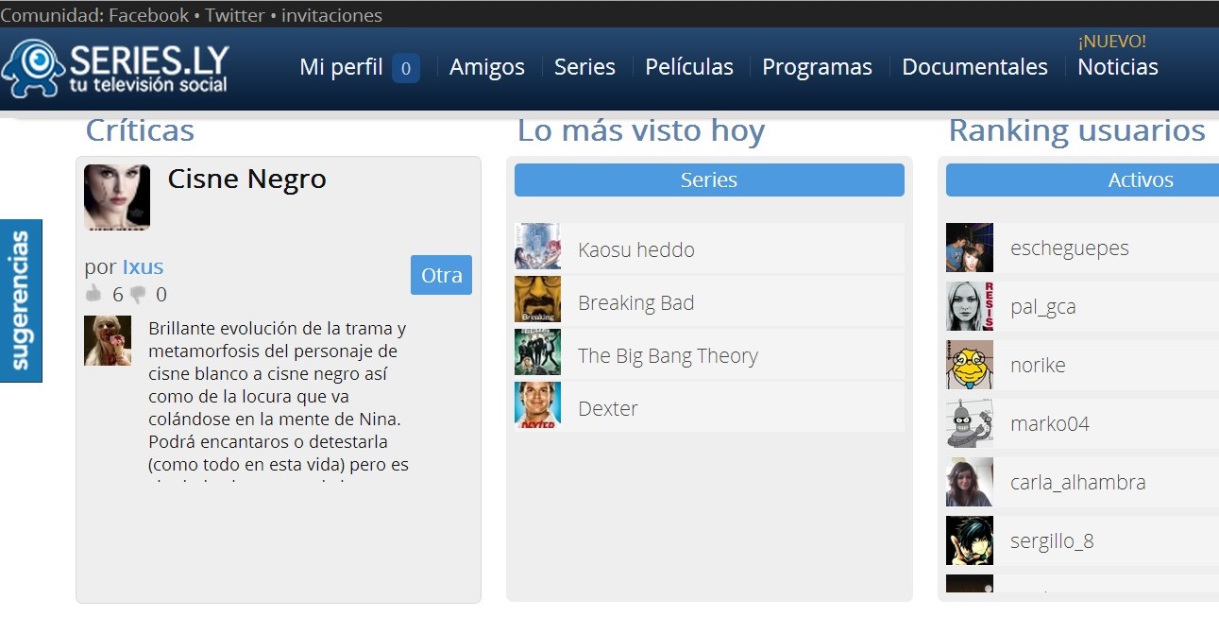Open Mi perfil in navigation

[x=341, y=67]
